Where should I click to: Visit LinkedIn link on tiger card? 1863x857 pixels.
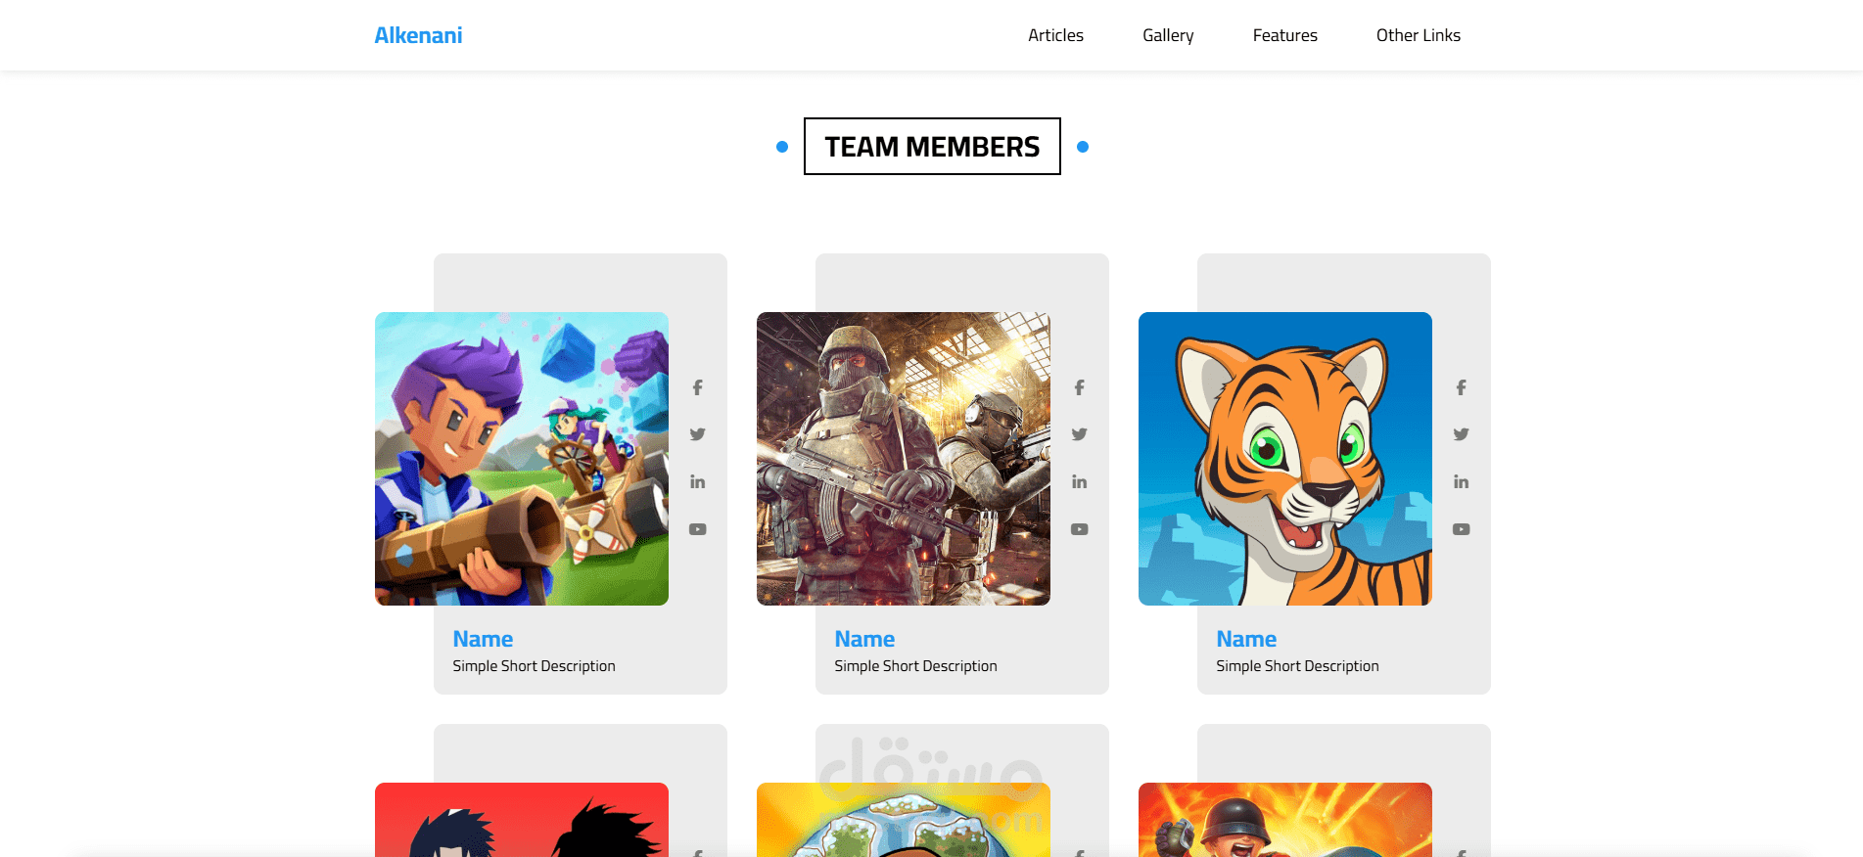tap(1461, 481)
